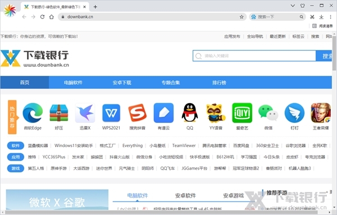
Task: Open the browser downloads icon
Action: click(x=321, y=17)
